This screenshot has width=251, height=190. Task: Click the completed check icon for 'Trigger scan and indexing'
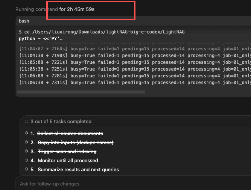26,151
